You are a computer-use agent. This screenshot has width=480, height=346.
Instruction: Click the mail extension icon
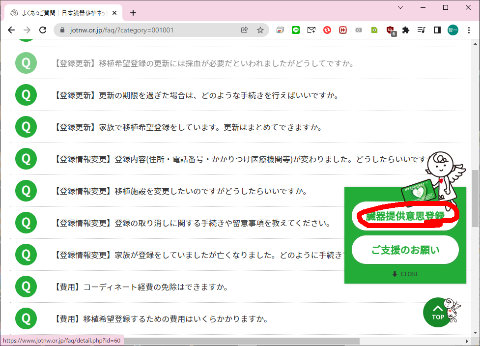coord(311,30)
